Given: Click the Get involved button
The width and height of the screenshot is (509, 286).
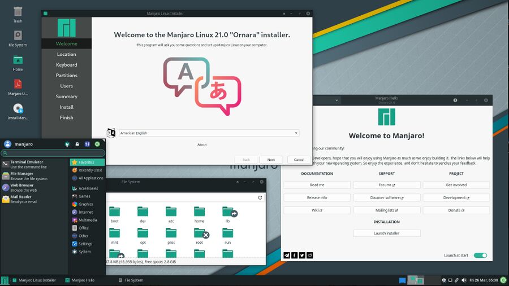Looking at the screenshot, I should click(x=456, y=185).
